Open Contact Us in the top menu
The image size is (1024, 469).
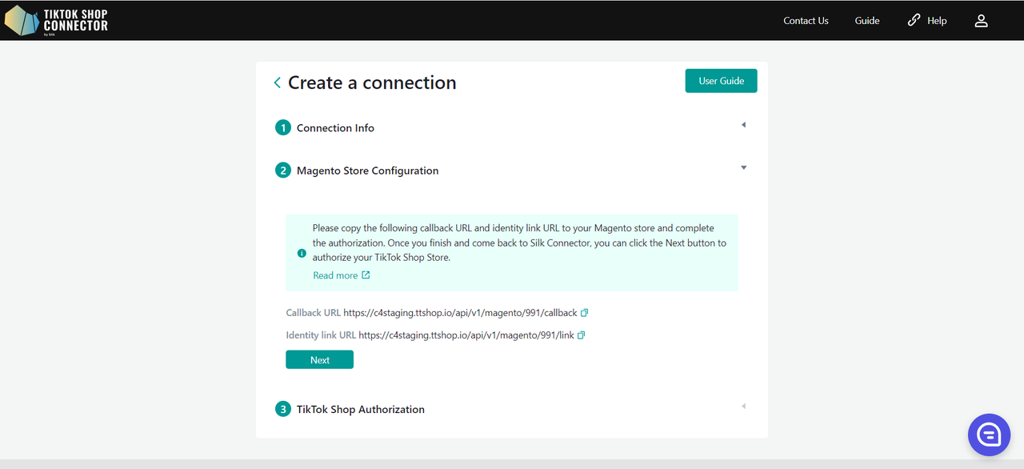point(806,21)
